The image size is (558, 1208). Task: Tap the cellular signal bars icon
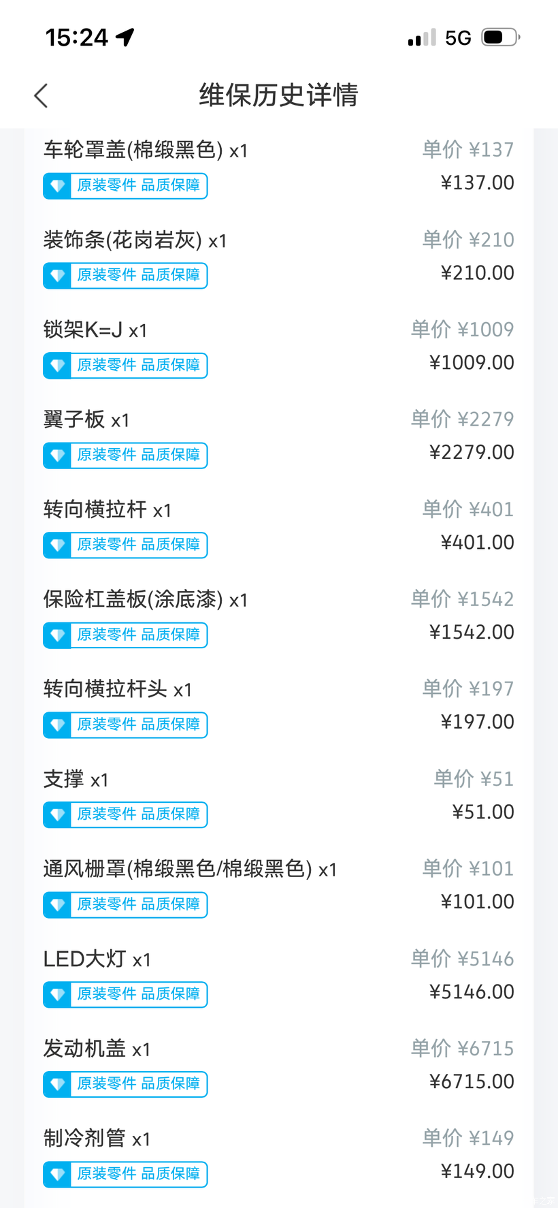[x=422, y=37]
